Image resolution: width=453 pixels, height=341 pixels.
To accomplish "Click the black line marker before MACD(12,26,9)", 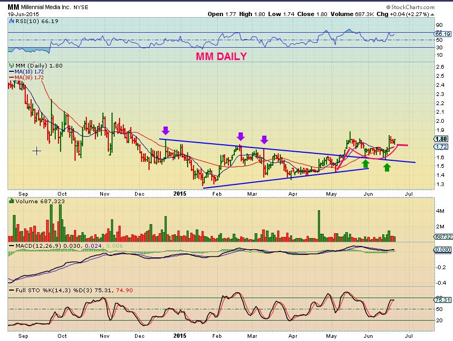I will click(12, 246).
